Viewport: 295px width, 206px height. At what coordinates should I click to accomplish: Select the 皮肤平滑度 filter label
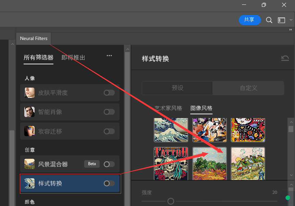point(53,93)
